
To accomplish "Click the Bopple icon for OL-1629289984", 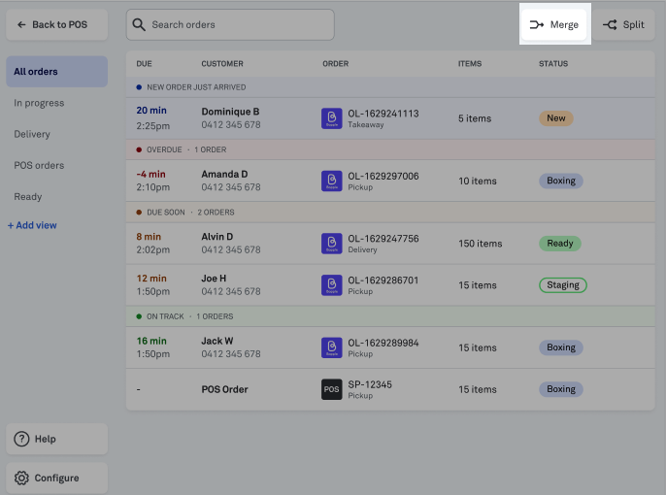I will coord(332,347).
